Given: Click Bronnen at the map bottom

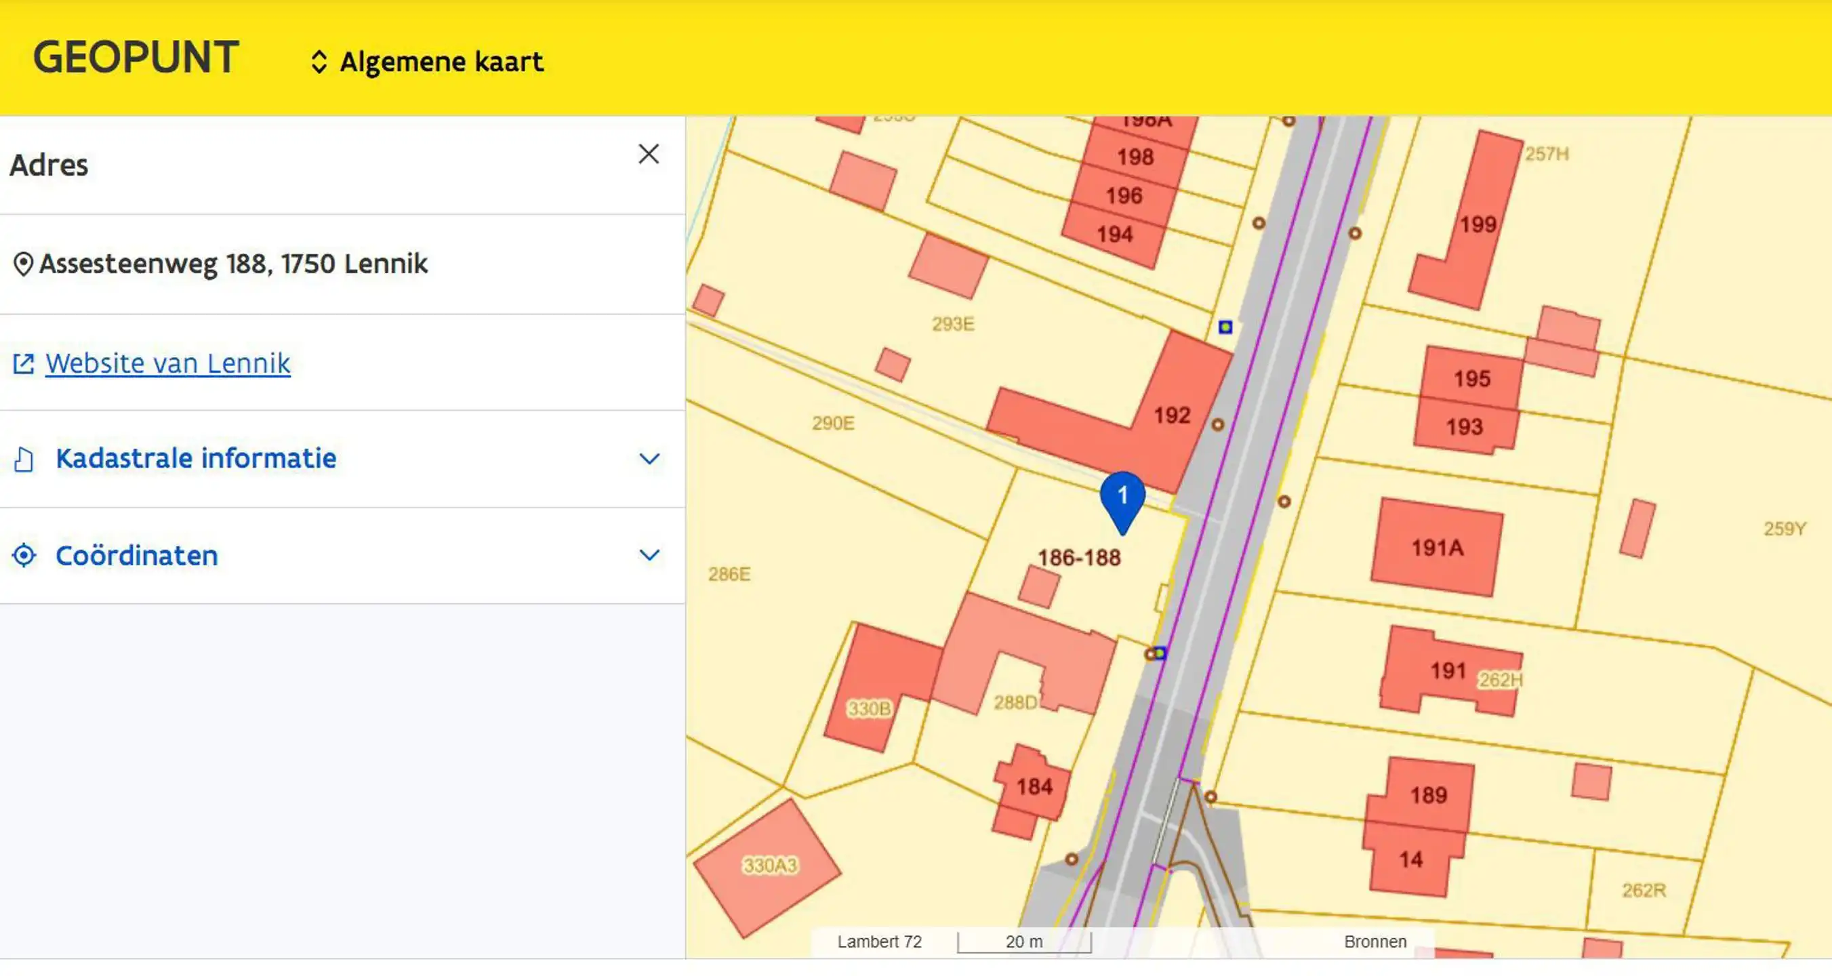Looking at the screenshot, I should coord(1375,942).
